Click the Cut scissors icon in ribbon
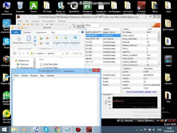Screen dimensions: 177x133 click(35, 37)
